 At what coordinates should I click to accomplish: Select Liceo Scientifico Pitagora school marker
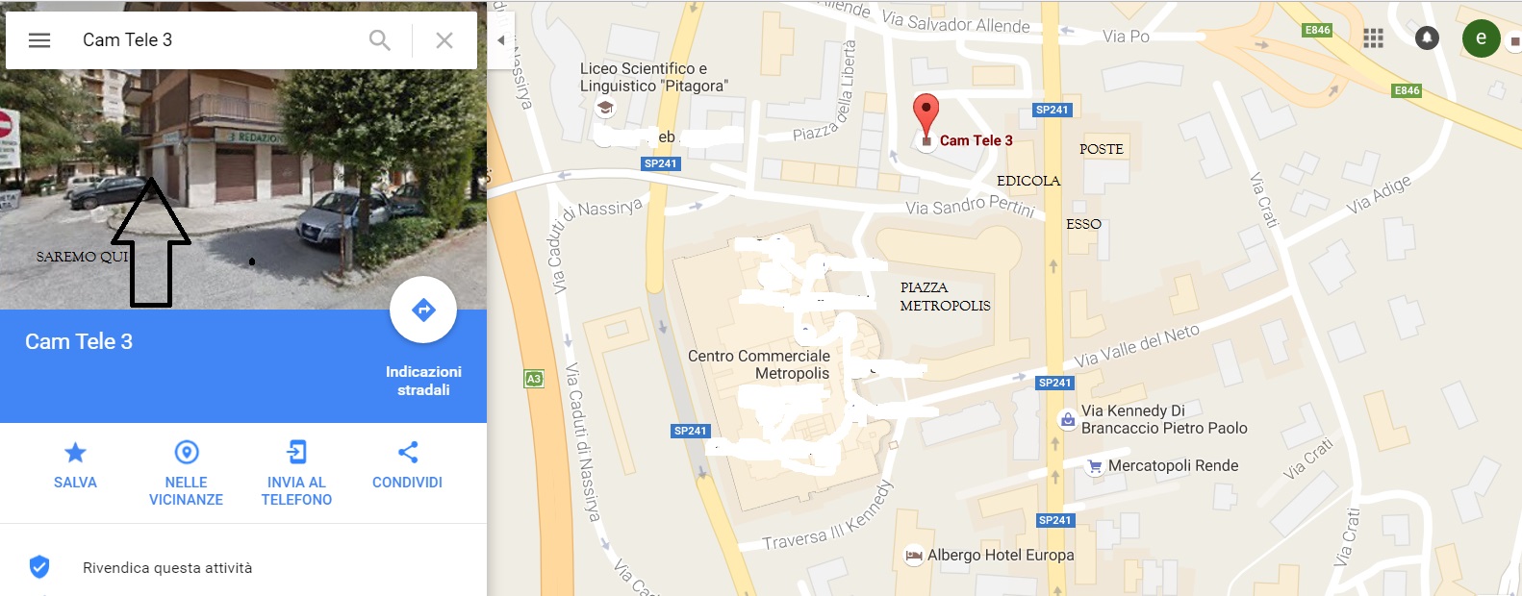[605, 107]
